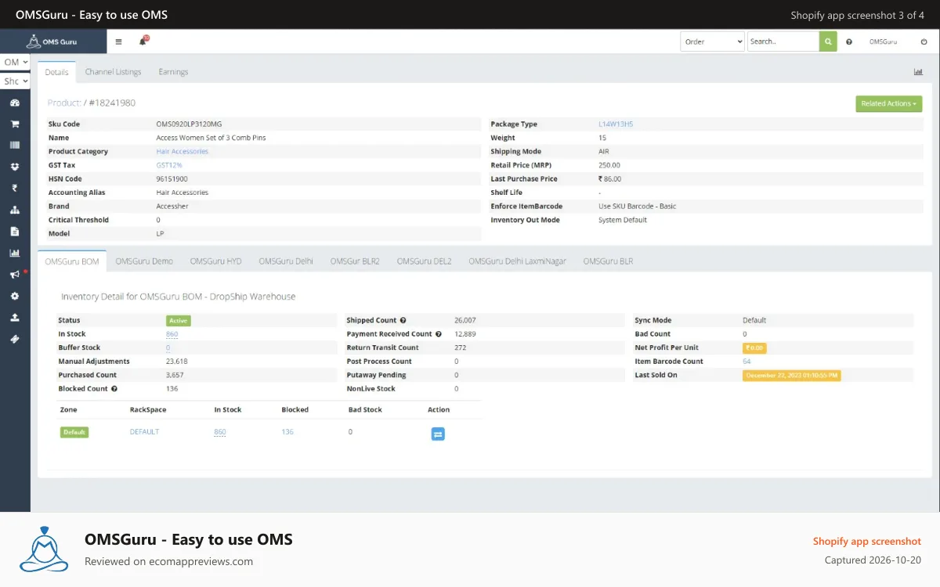Click the Return Transit Count value 272
Viewport: 940px width, 587px height.
click(461, 348)
